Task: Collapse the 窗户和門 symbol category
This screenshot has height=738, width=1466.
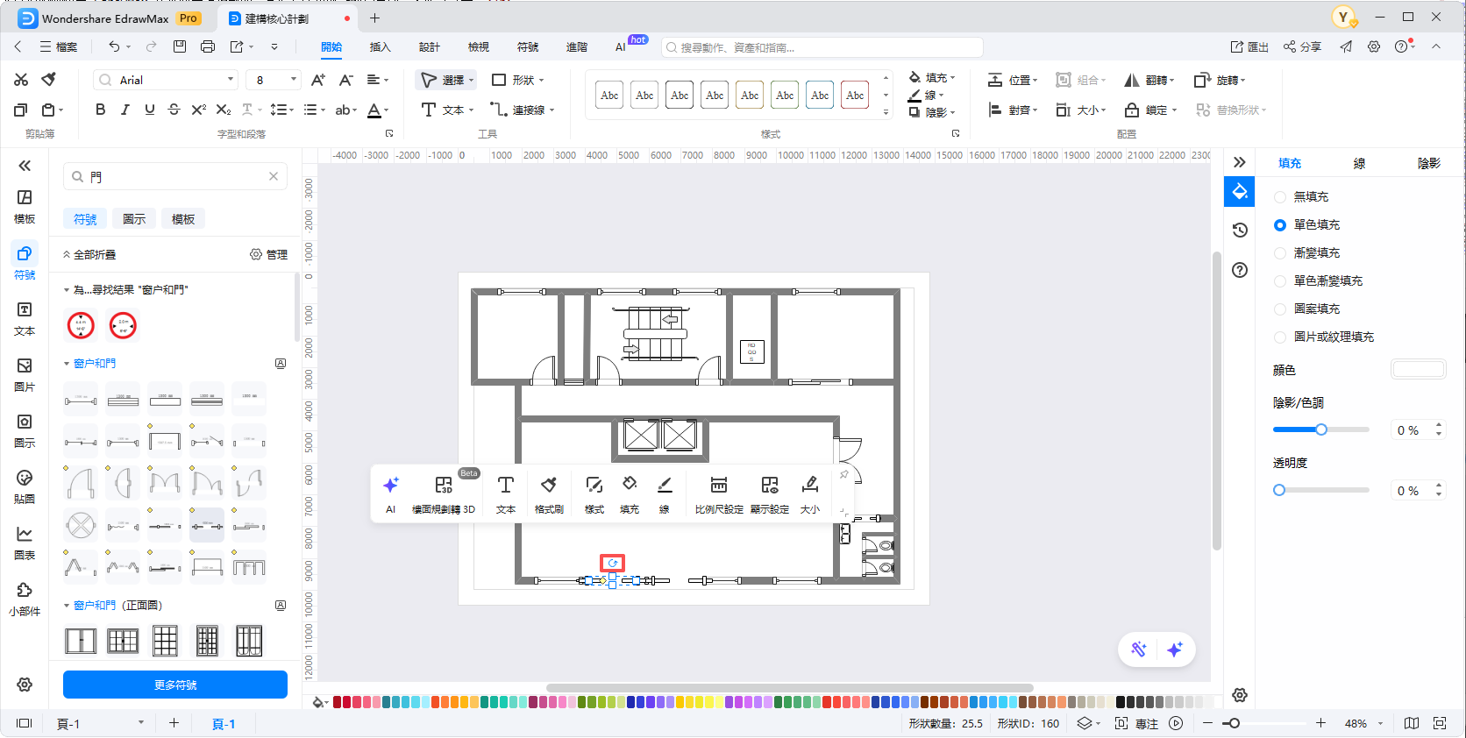Action: coord(67,364)
